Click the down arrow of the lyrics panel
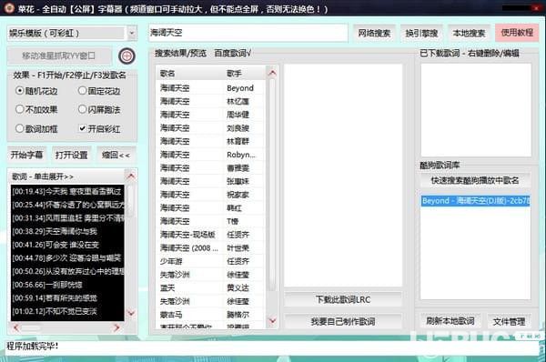 tap(130, 313)
